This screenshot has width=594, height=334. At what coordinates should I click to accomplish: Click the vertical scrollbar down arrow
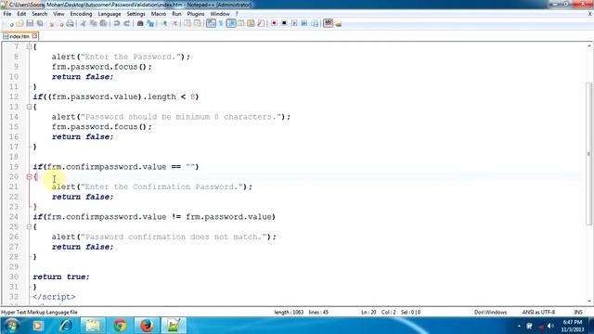tap(589, 302)
